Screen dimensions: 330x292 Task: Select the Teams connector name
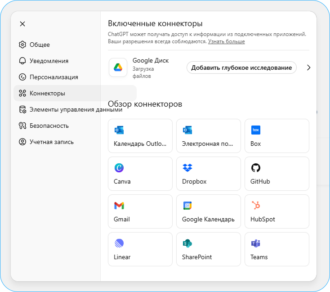(259, 257)
